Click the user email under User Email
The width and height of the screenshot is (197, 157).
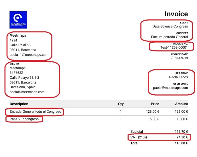click(x=170, y=88)
